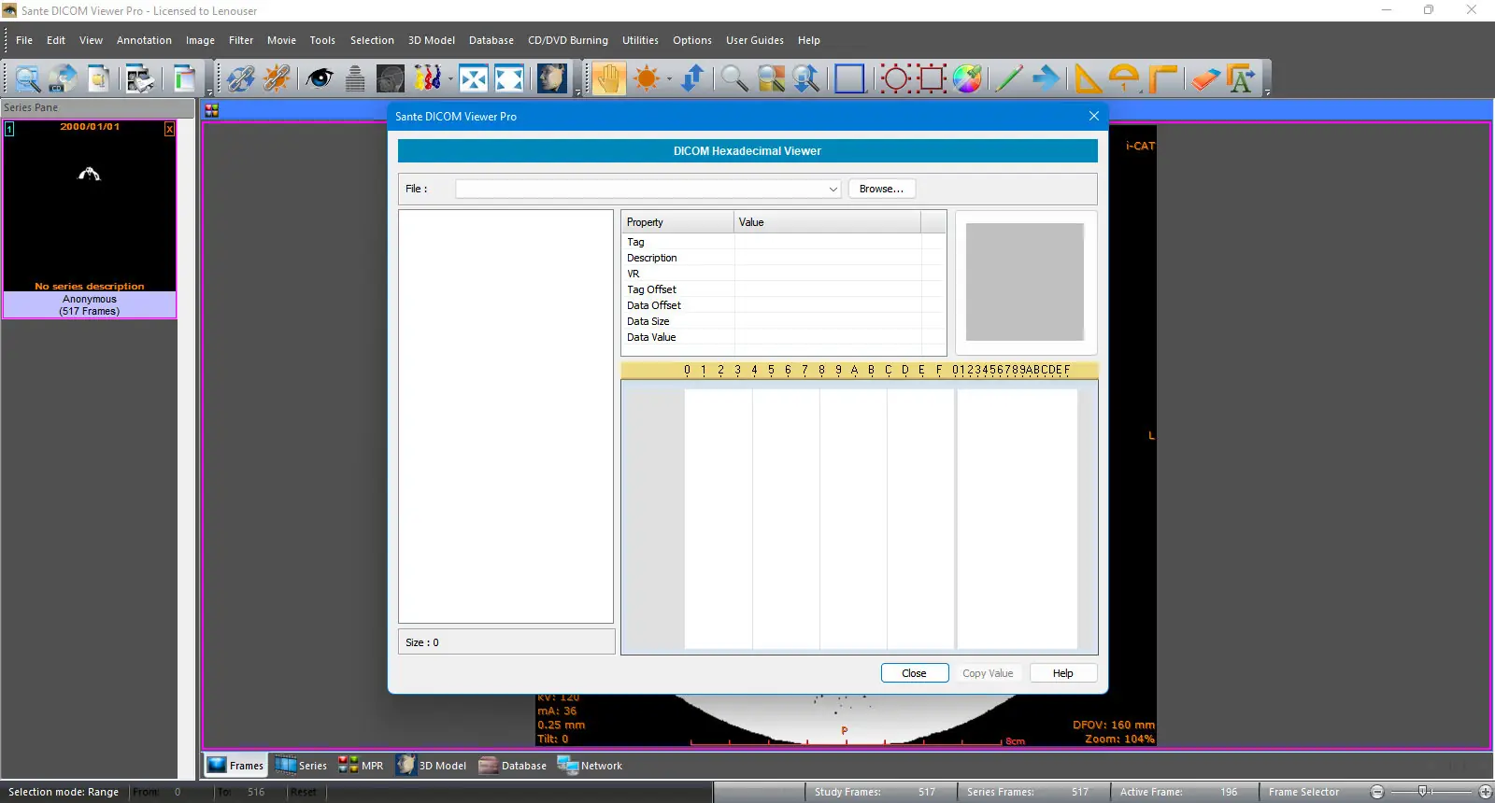The width and height of the screenshot is (1495, 803).
Task: Click the 3D face render toolbar icon
Action: coord(551,78)
